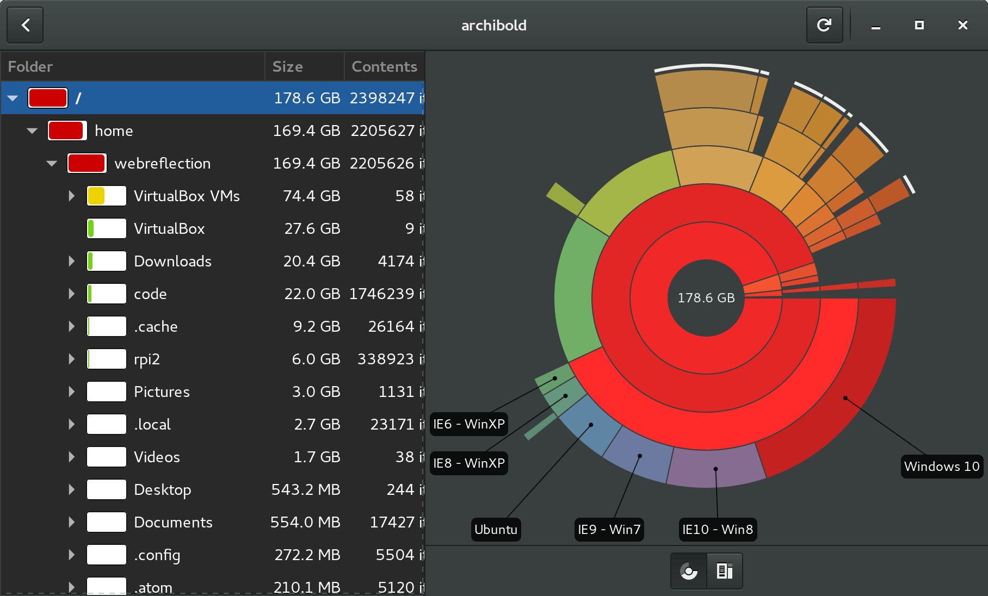Click the red folder icon beside root "/"
The width and height of the screenshot is (988, 596).
47,98
